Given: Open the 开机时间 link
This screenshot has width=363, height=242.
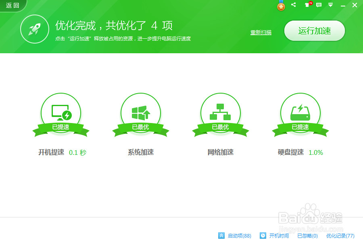Looking at the screenshot, I should pos(279,236).
